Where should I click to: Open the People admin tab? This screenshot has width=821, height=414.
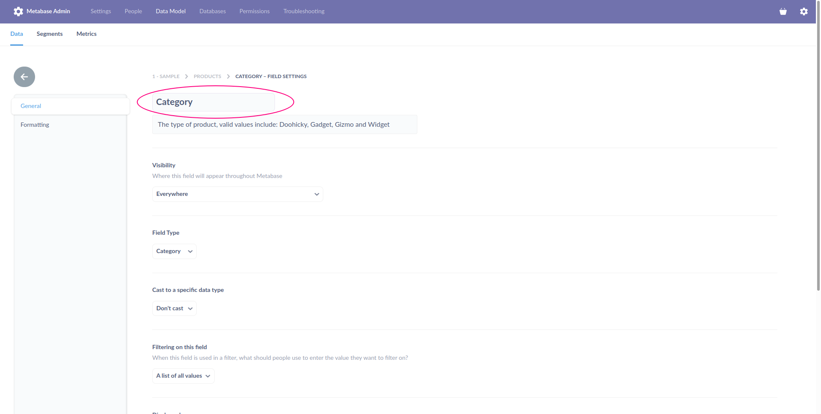pos(133,12)
